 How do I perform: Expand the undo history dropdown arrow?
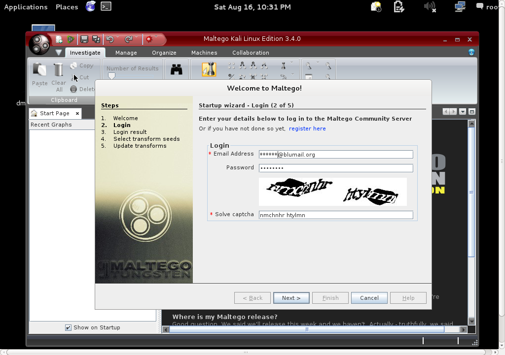coord(117,36)
